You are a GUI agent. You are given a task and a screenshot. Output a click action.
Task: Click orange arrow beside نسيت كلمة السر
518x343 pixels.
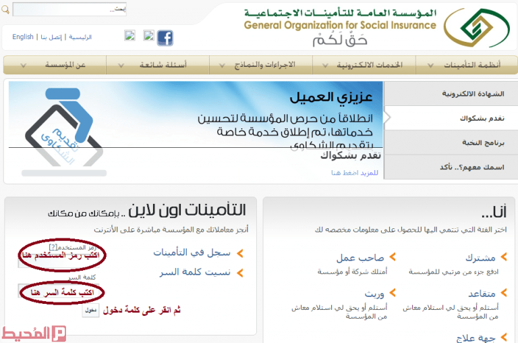240,273
